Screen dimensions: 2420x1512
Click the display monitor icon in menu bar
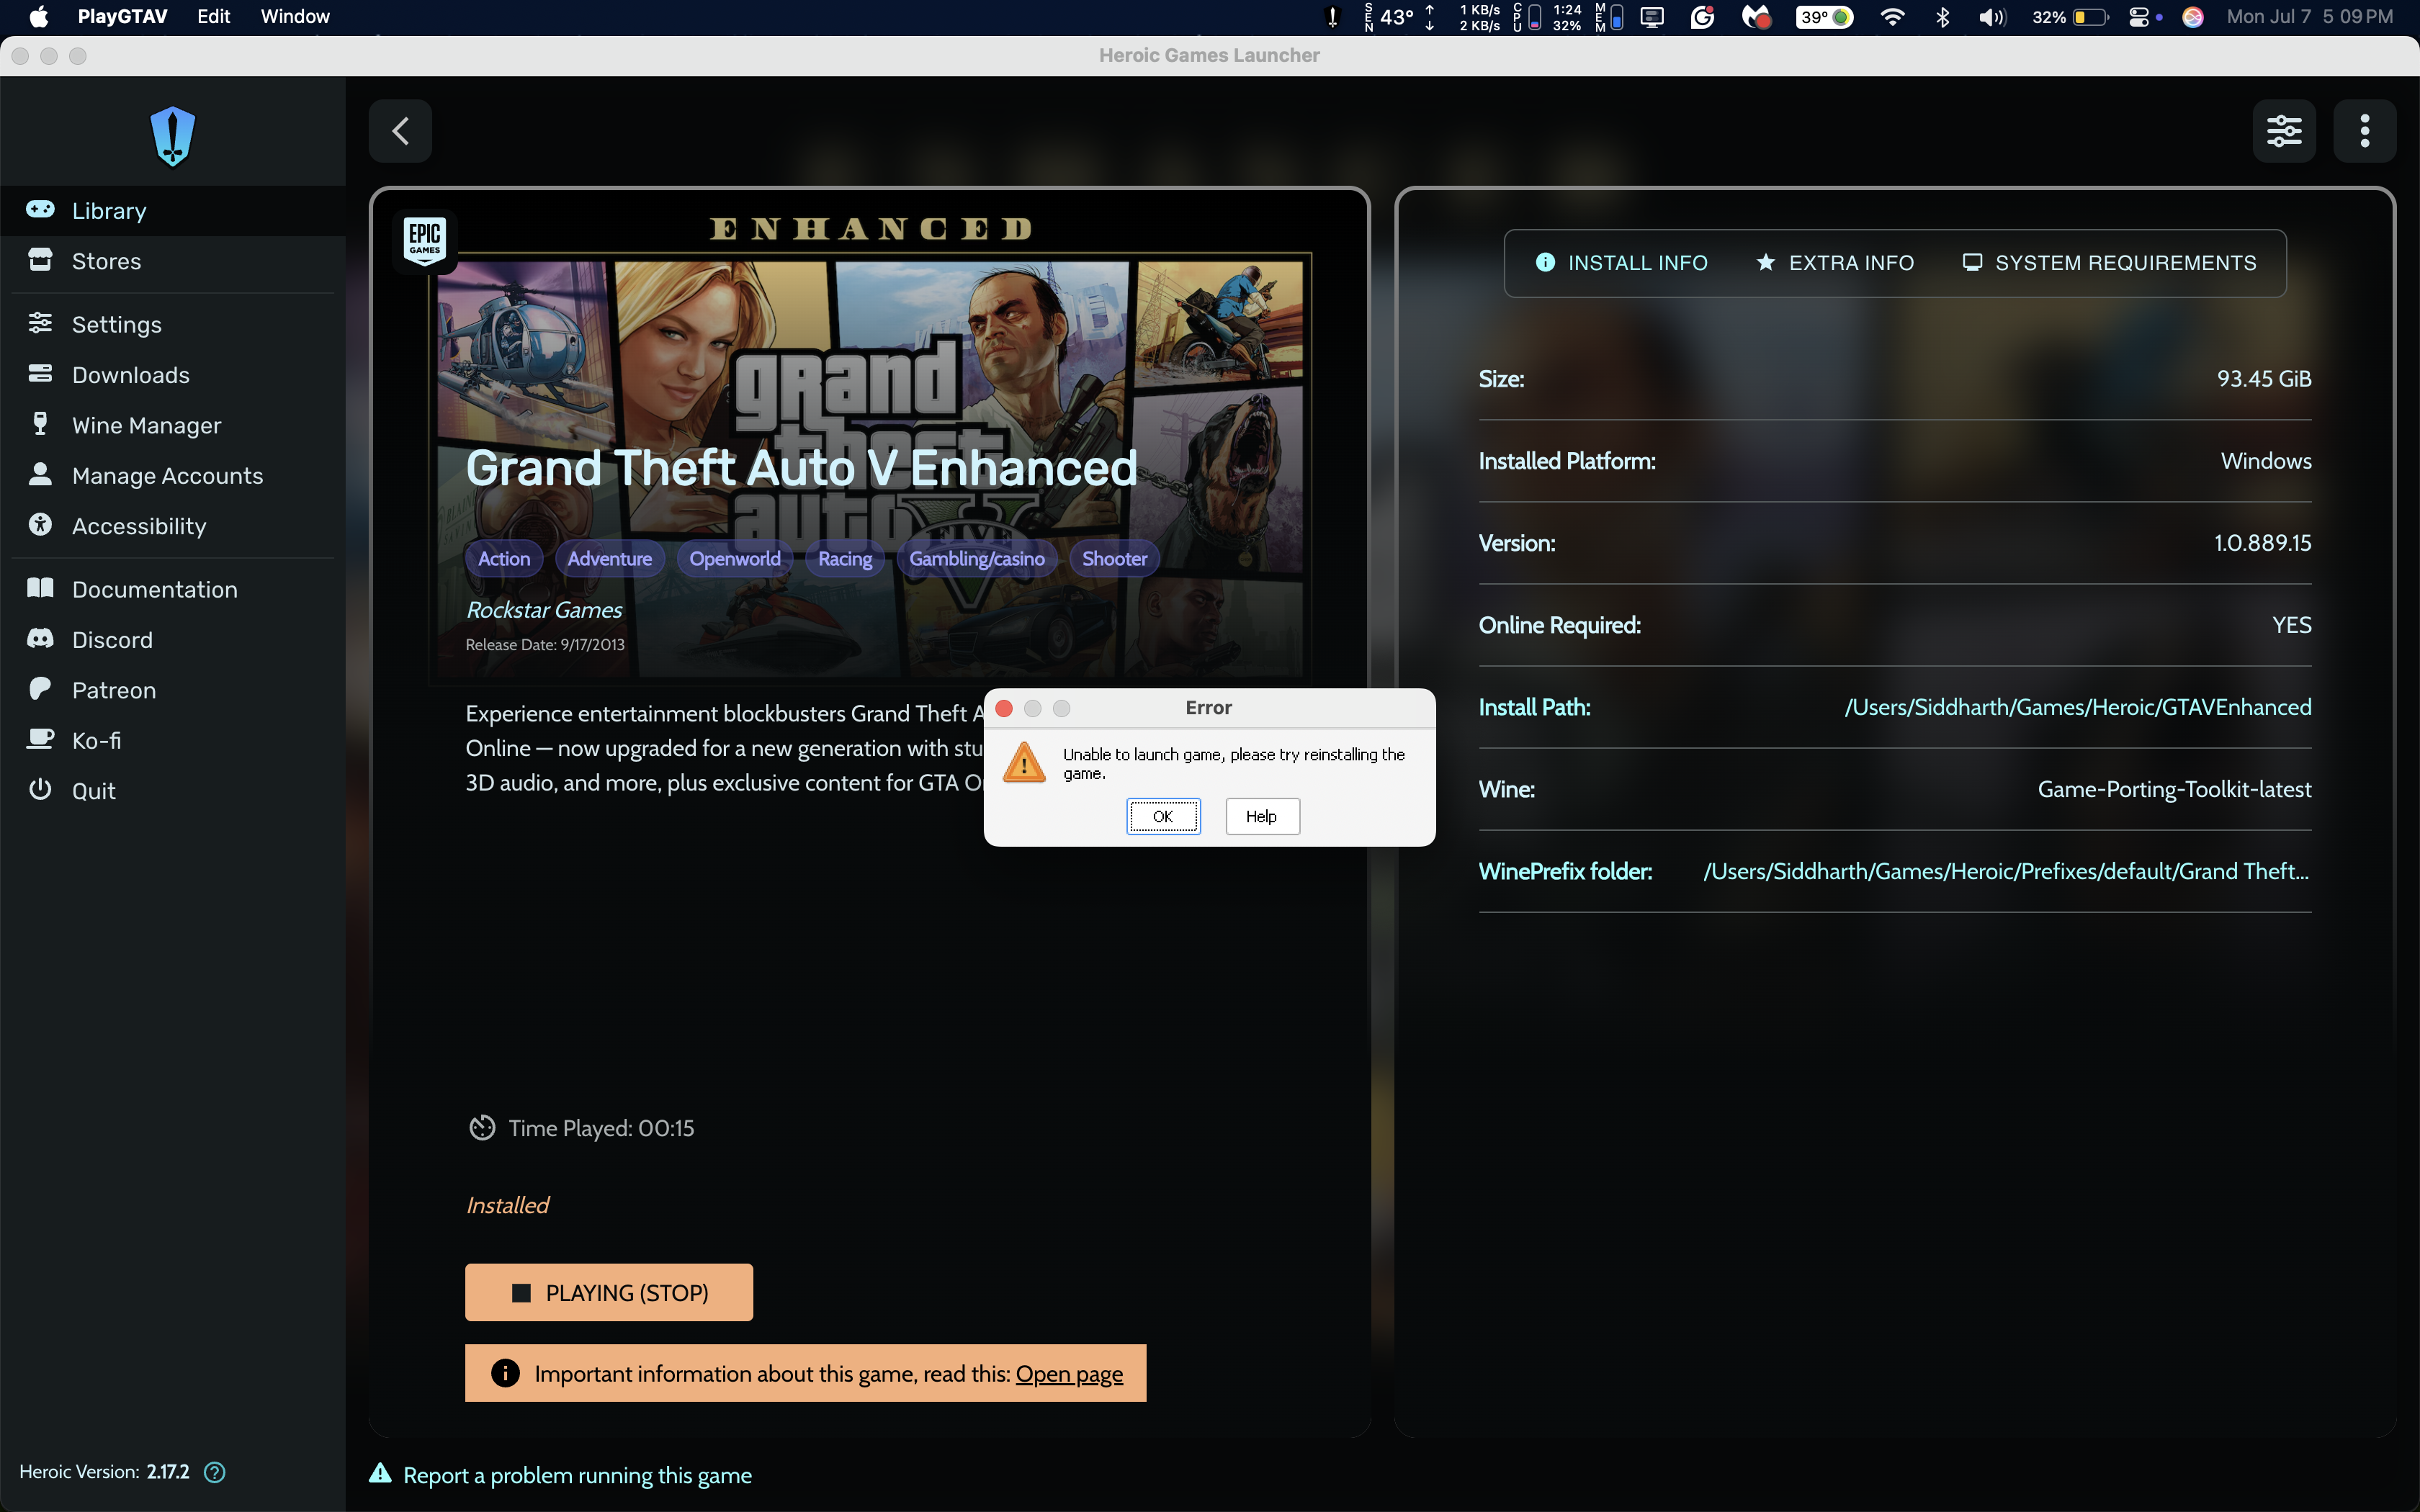(1652, 16)
